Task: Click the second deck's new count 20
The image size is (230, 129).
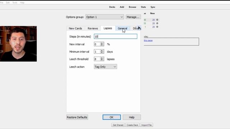Action: pos(153,23)
